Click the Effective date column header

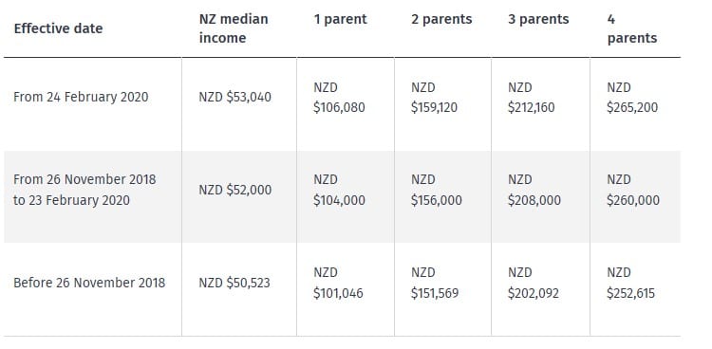(58, 28)
